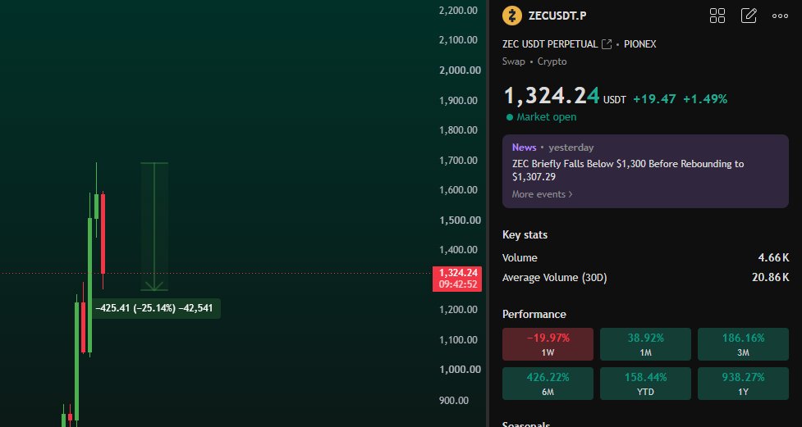
Task: Click the 2,200.00 price axis label
Action: (x=458, y=10)
